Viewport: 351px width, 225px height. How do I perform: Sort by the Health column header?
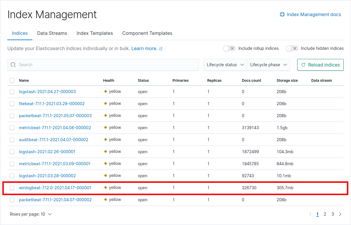[x=109, y=81]
